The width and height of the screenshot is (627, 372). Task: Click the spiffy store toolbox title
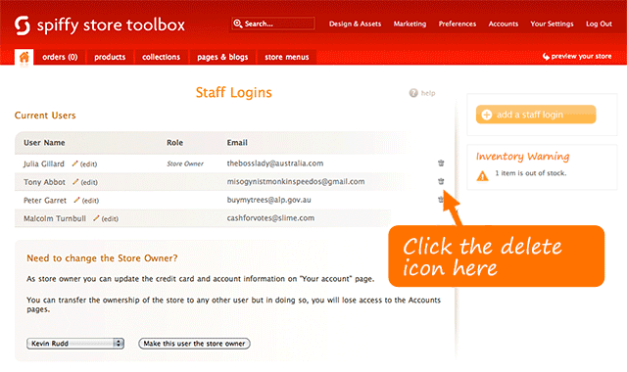coord(111,25)
